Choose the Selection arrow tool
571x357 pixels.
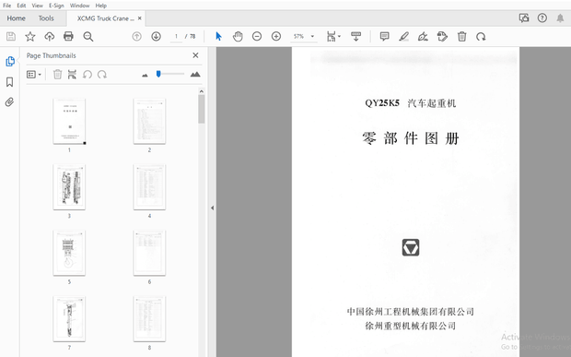pyautogui.click(x=218, y=37)
